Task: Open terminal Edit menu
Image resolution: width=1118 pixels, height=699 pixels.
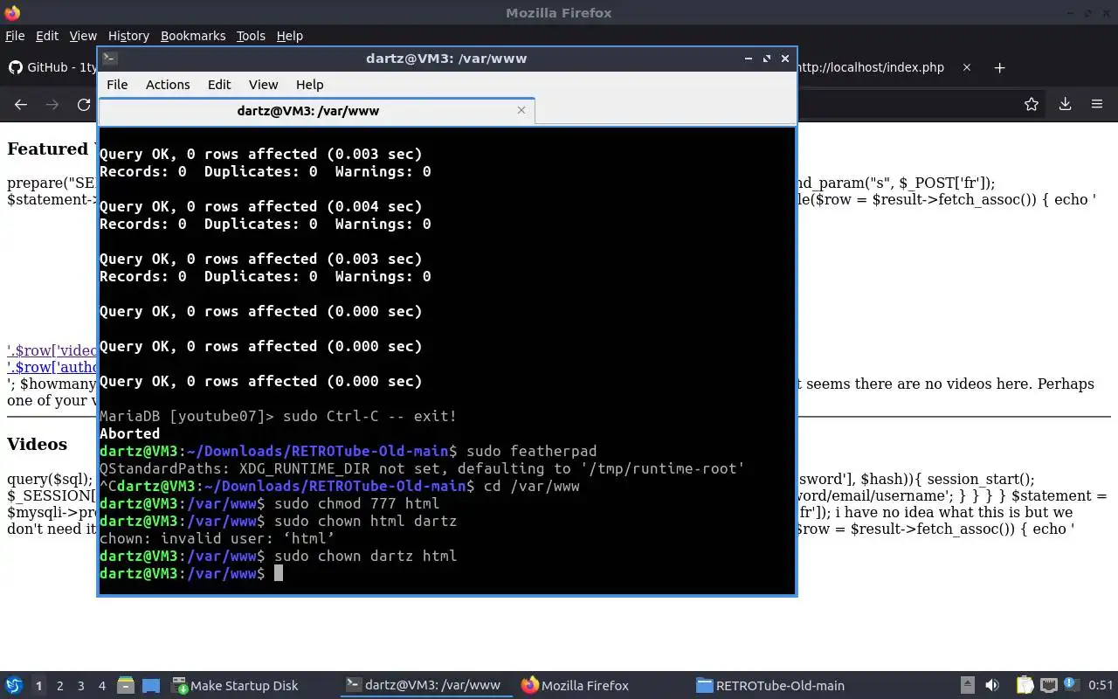Action: coord(219,85)
